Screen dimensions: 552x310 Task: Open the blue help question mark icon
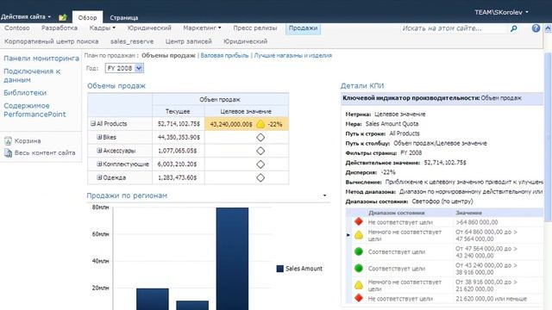536,28
